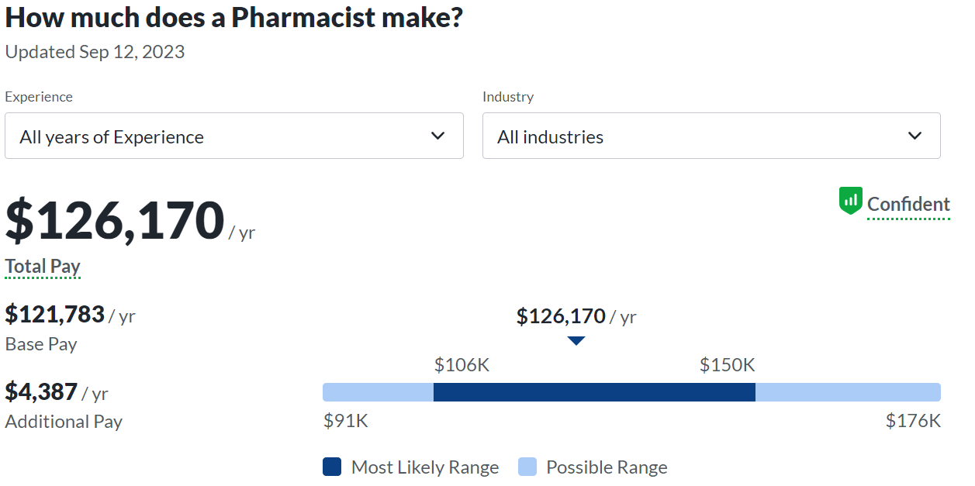
Task: Click the light blue Possible Range legend swatch
Action: click(x=527, y=467)
